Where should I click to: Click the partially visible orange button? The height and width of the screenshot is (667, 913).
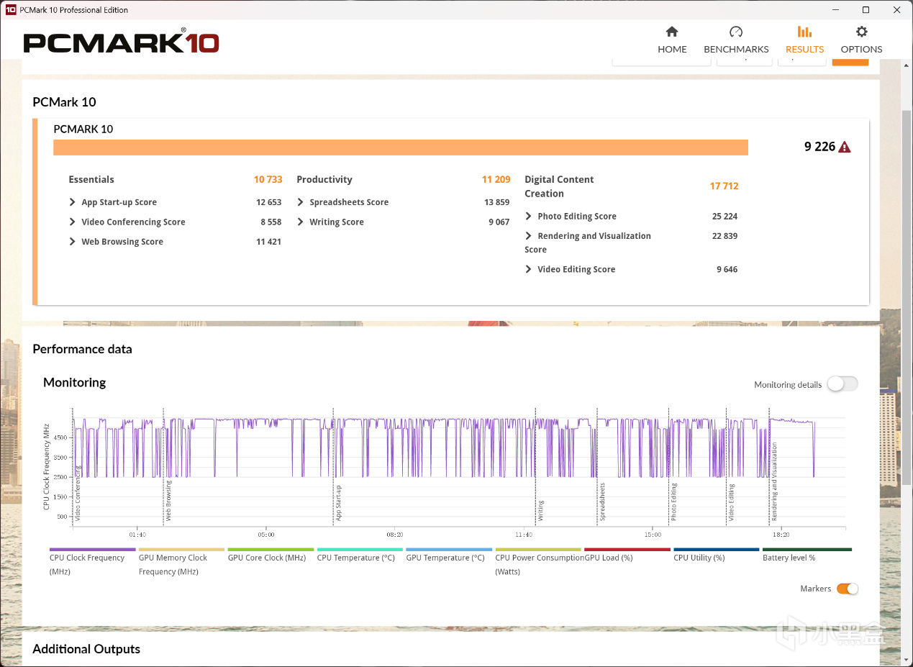(x=850, y=62)
